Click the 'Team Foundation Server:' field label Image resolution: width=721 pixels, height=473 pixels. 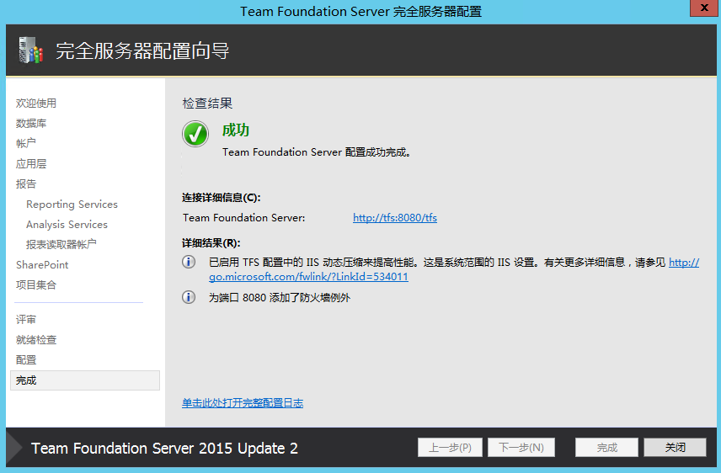pos(243,217)
